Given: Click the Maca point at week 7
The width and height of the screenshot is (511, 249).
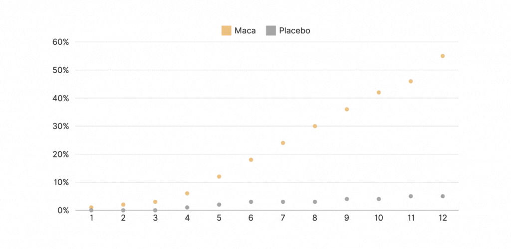Looking at the screenshot, I should 283,143.
